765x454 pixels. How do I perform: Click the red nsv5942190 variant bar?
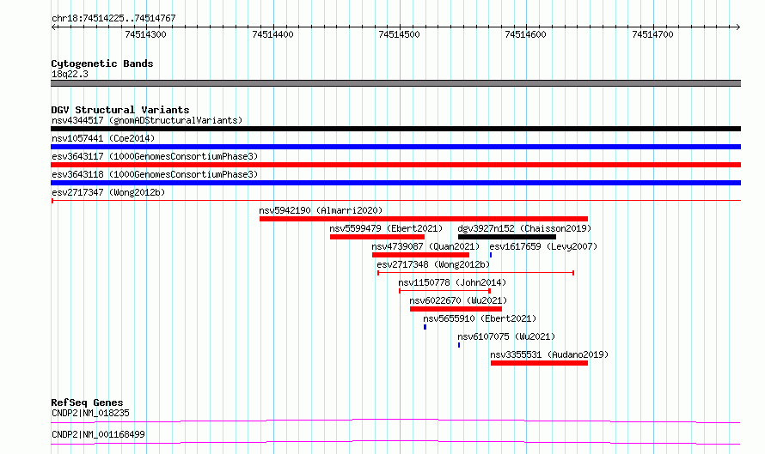[424, 219]
